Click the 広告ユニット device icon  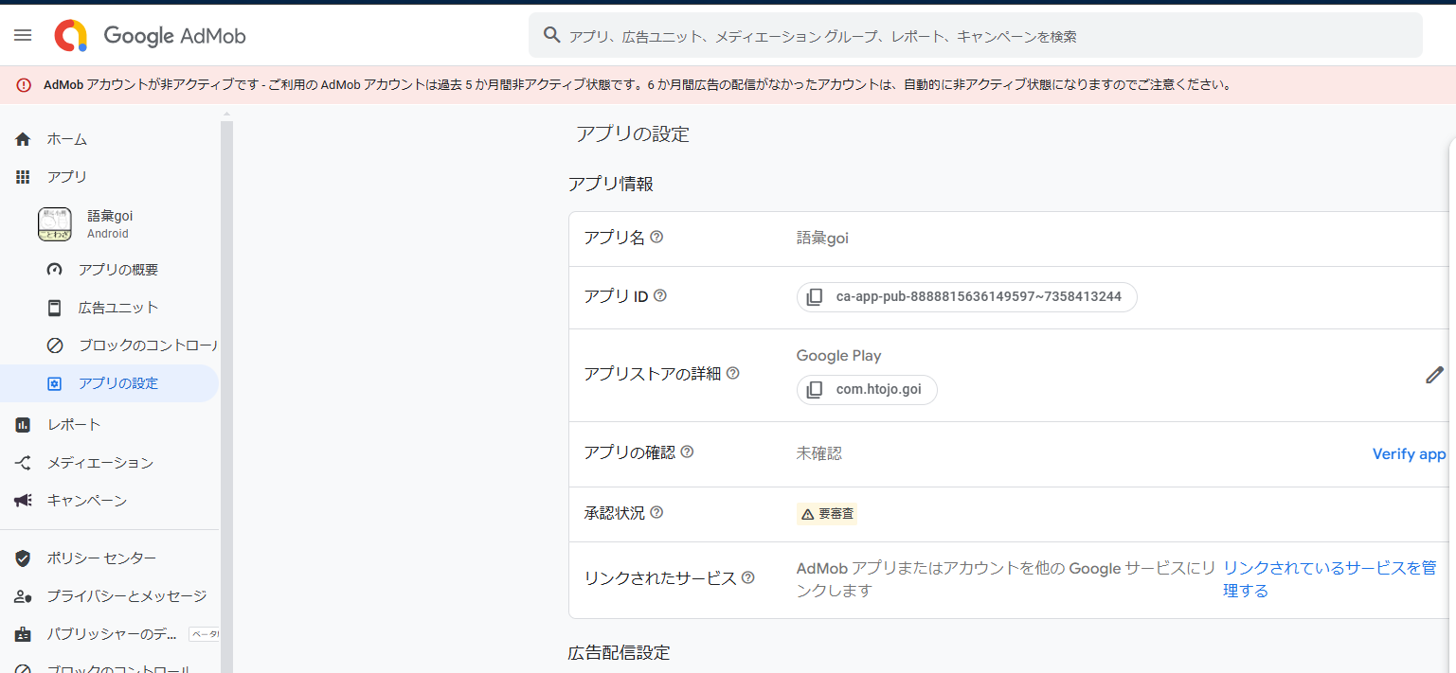[x=55, y=308]
